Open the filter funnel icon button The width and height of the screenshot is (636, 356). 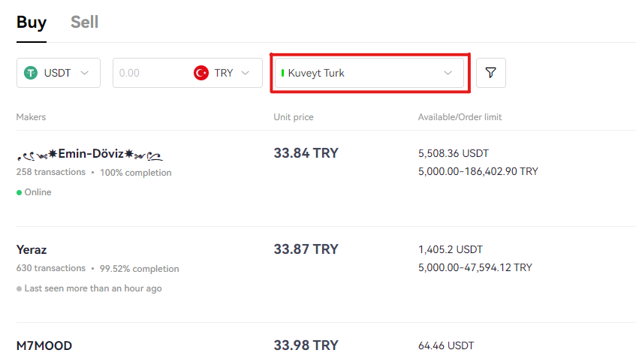[491, 73]
